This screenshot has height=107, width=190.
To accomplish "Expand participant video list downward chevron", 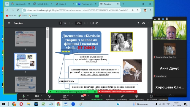I will pyautogui.click(x=170, y=95).
